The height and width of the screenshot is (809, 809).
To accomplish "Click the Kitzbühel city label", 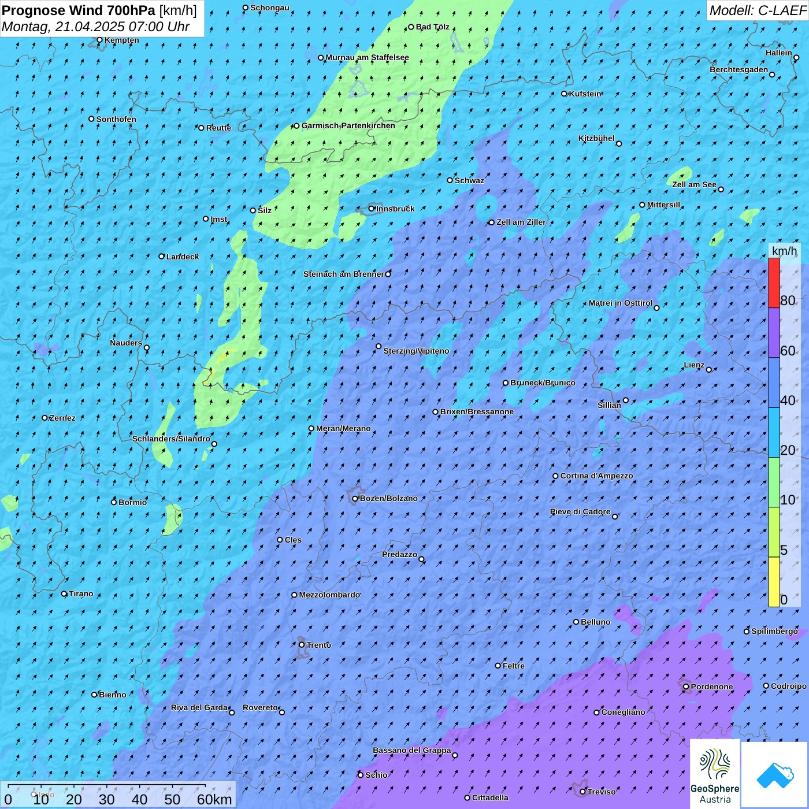I will tap(596, 138).
